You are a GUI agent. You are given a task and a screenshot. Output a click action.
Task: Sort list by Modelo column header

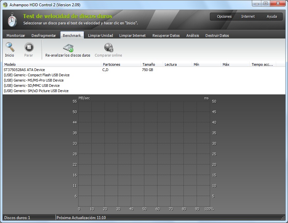point(52,64)
